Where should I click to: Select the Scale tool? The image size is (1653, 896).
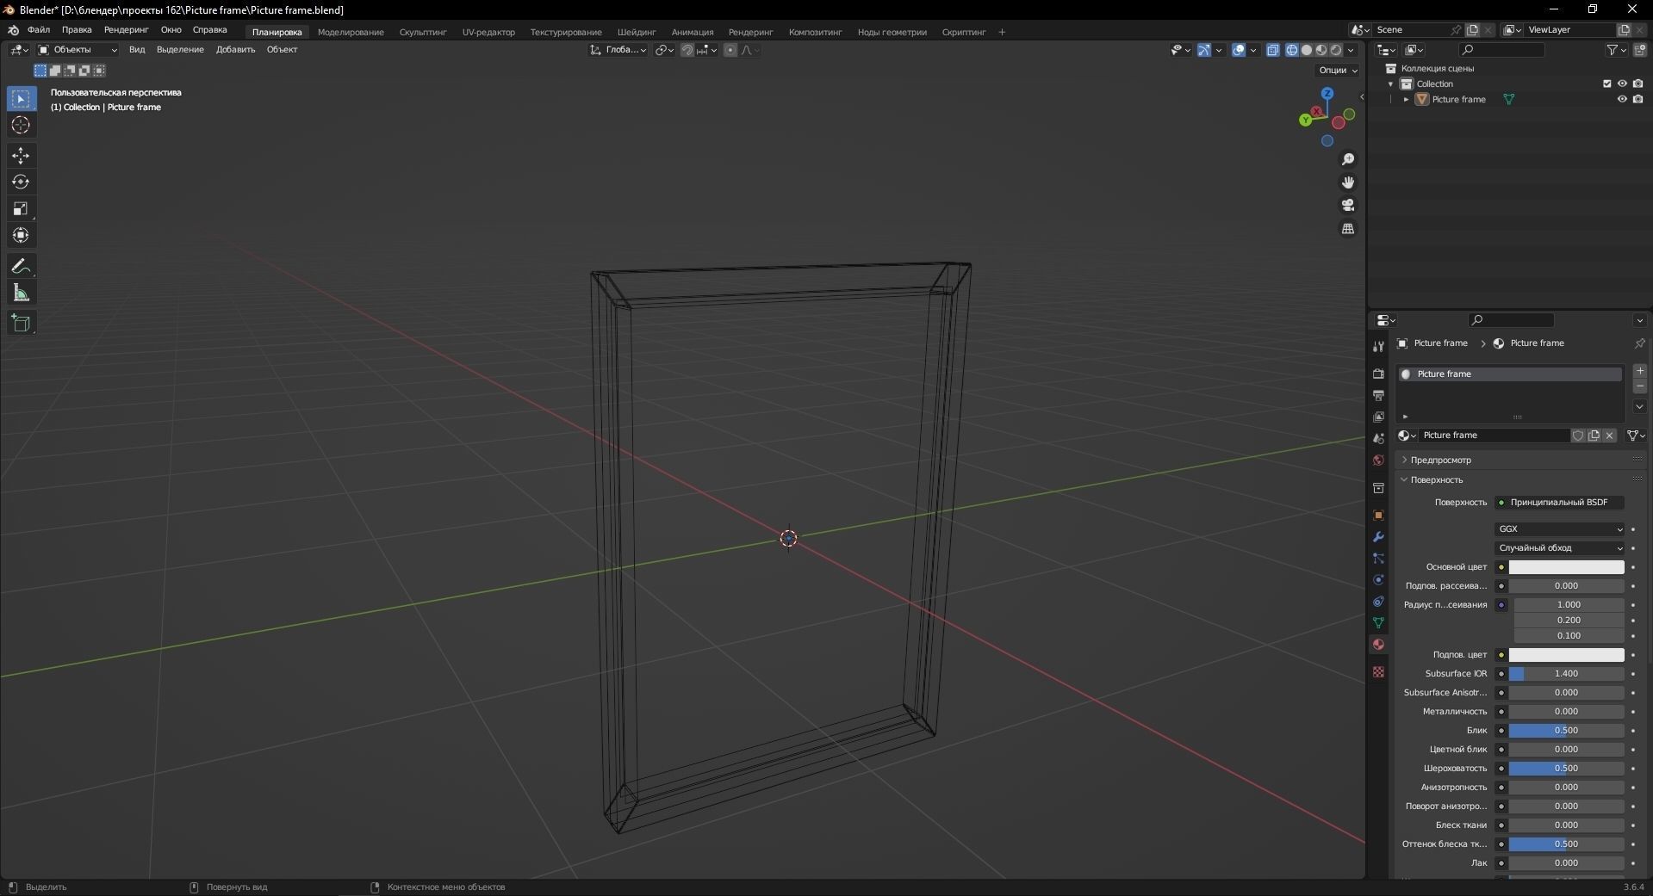20,208
